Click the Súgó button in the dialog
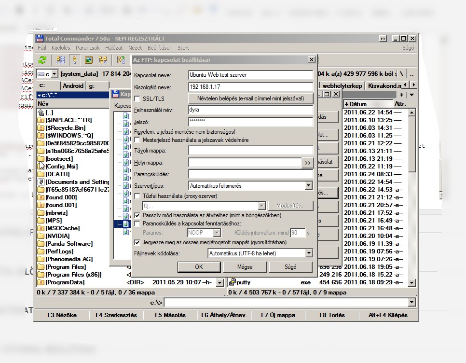Screen dimensions: 466x363 point(291,267)
